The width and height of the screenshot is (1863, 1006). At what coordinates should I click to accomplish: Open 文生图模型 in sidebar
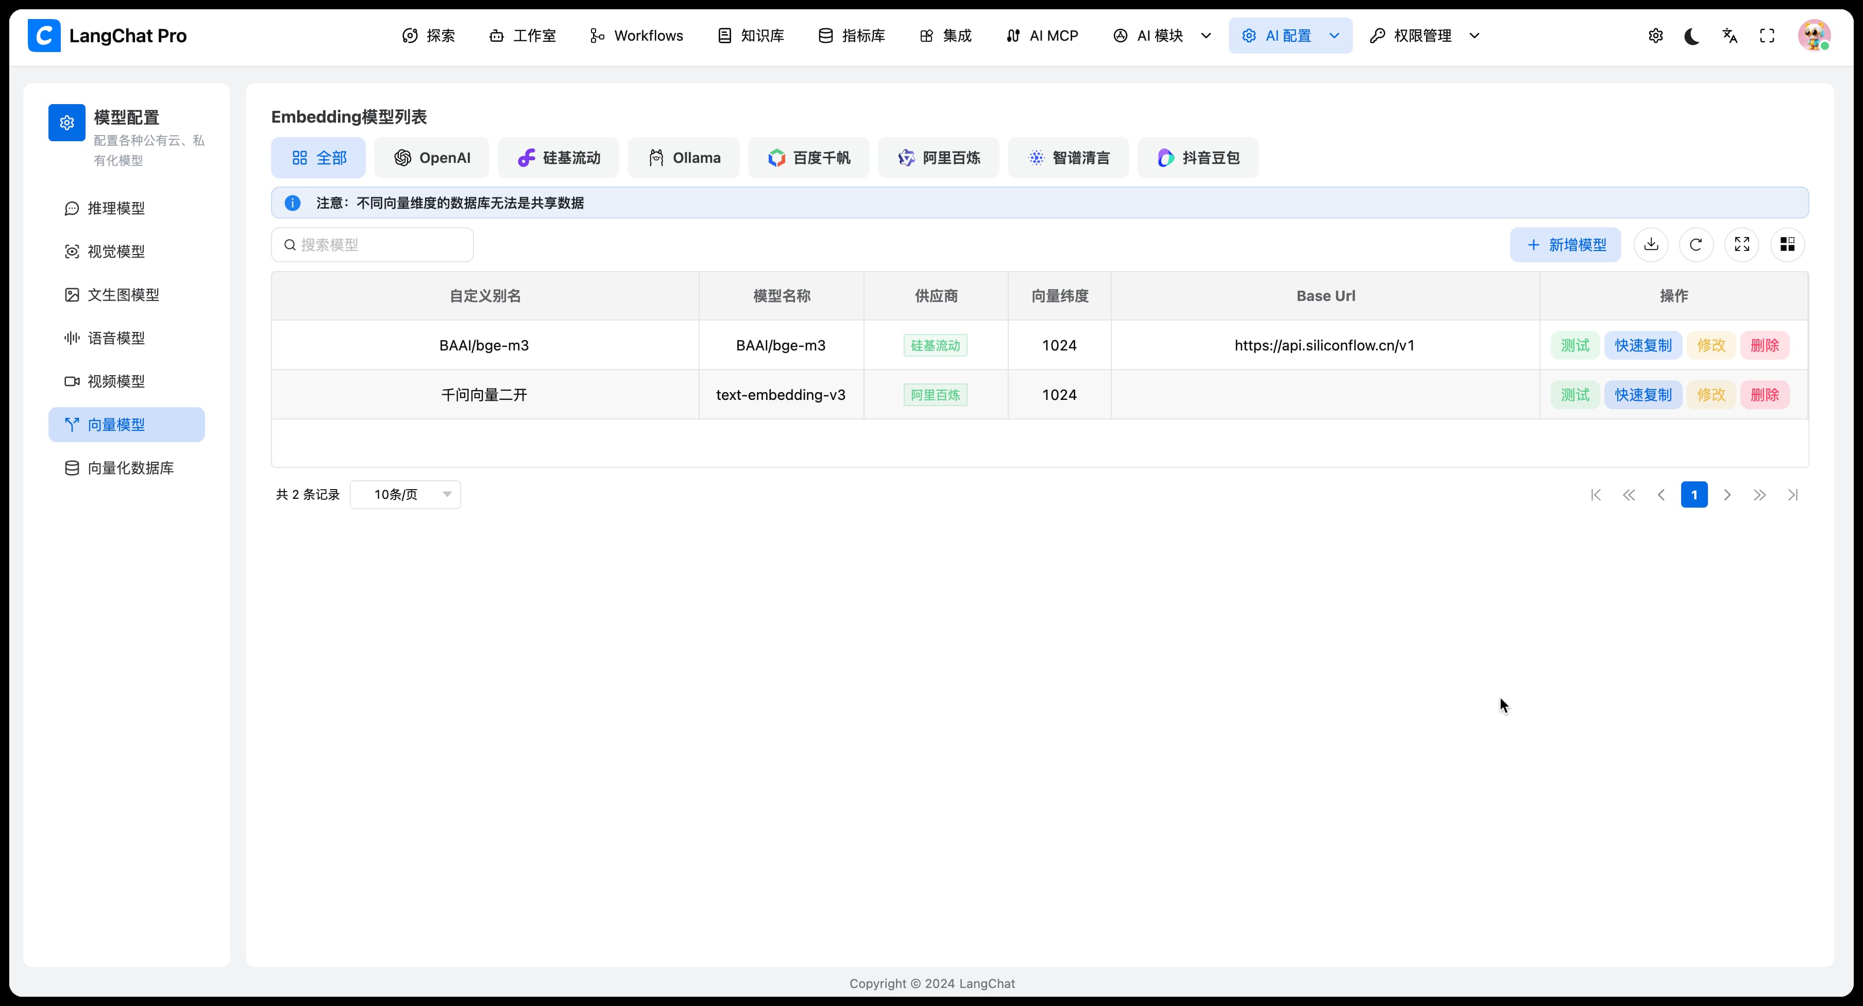(127, 295)
